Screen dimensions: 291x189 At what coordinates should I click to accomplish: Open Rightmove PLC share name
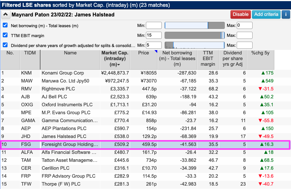coord(58,89)
